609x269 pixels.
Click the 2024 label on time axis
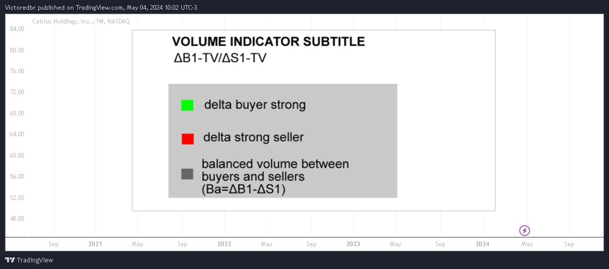click(x=483, y=244)
